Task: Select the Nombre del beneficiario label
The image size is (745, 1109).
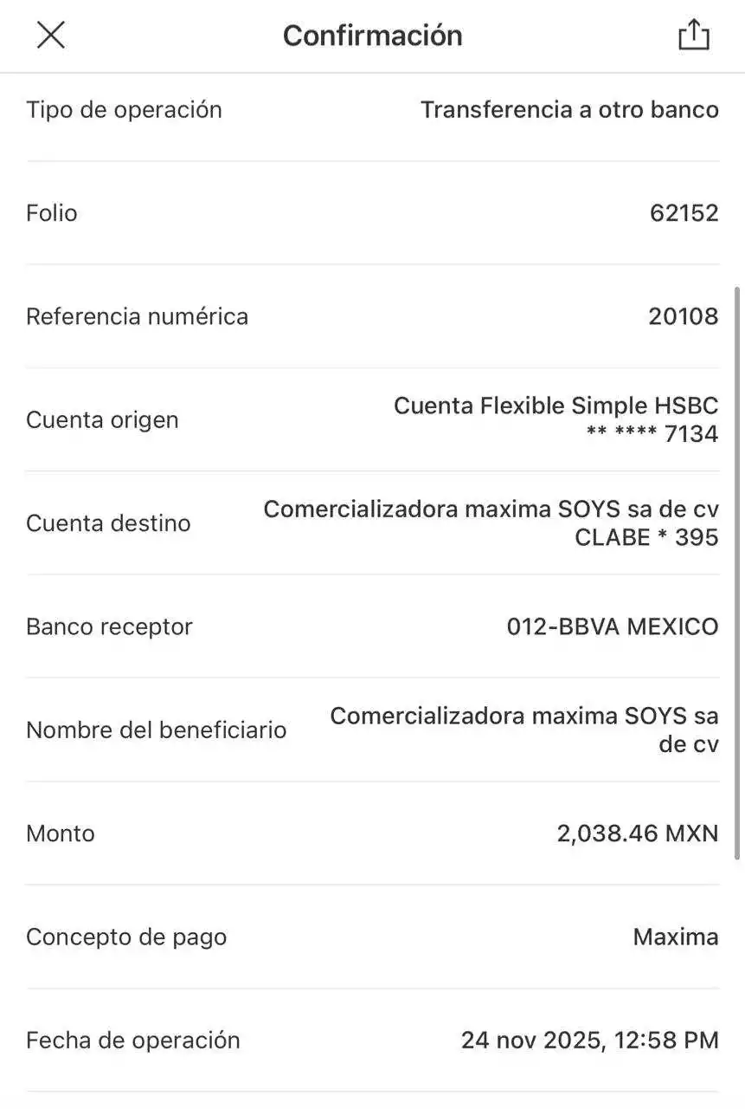Action: pos(156,730)
